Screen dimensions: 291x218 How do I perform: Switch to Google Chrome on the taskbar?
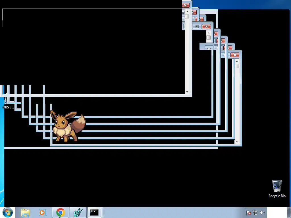(x=60, y=212)
